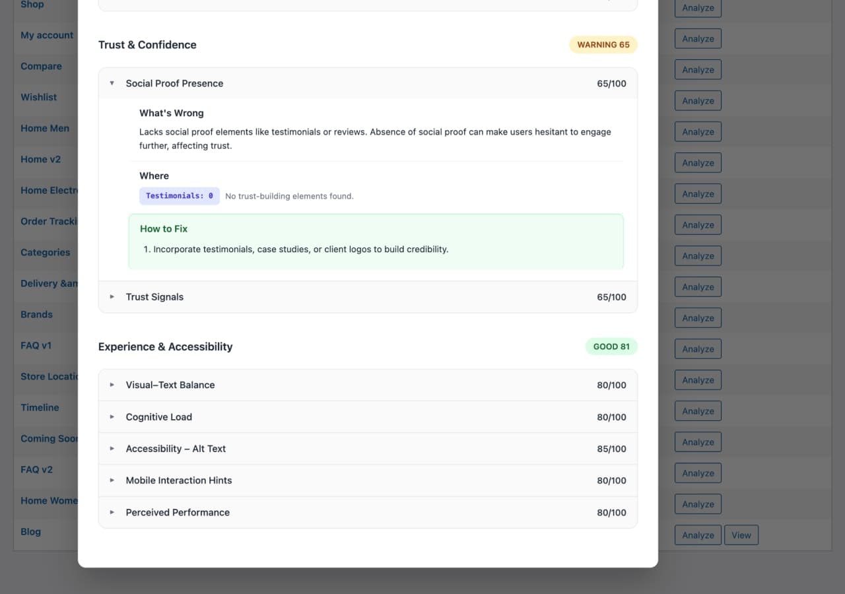
Task: Open the Brands page link
Action: pos(36,314)
